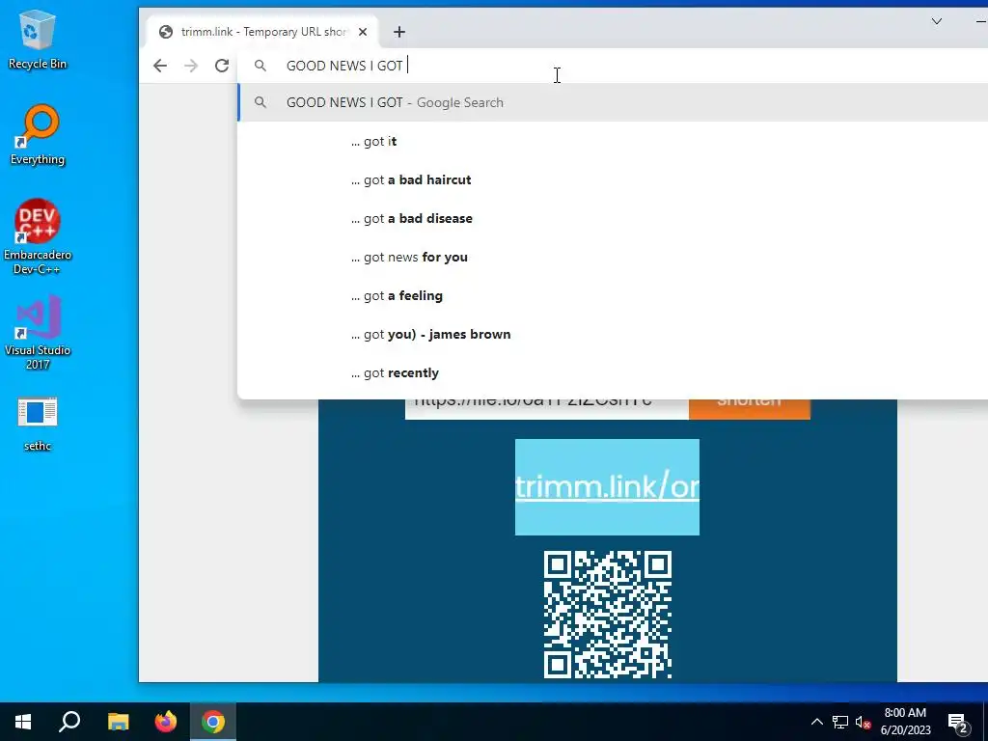Show hidden system tray icons
This screenshot has width=988, height=741.
[816, 722]
